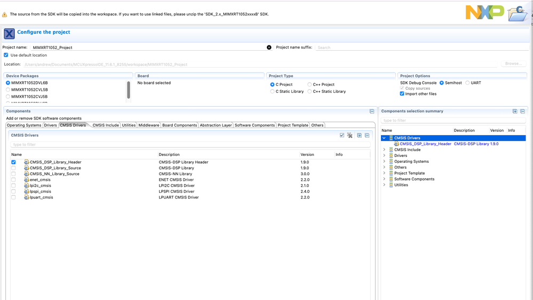The width and height of the screenshot is (533, 300).
Task: Collapse all in CMSIS Drivers list icon
Action: (367, 135)
